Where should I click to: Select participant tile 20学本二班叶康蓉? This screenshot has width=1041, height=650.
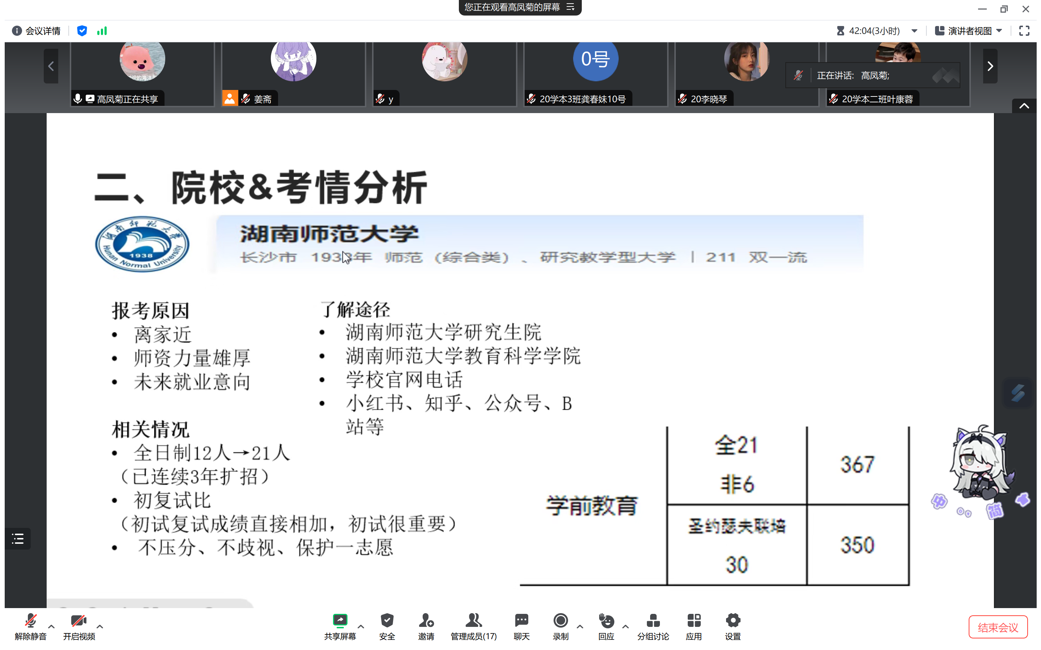[898, 74]
